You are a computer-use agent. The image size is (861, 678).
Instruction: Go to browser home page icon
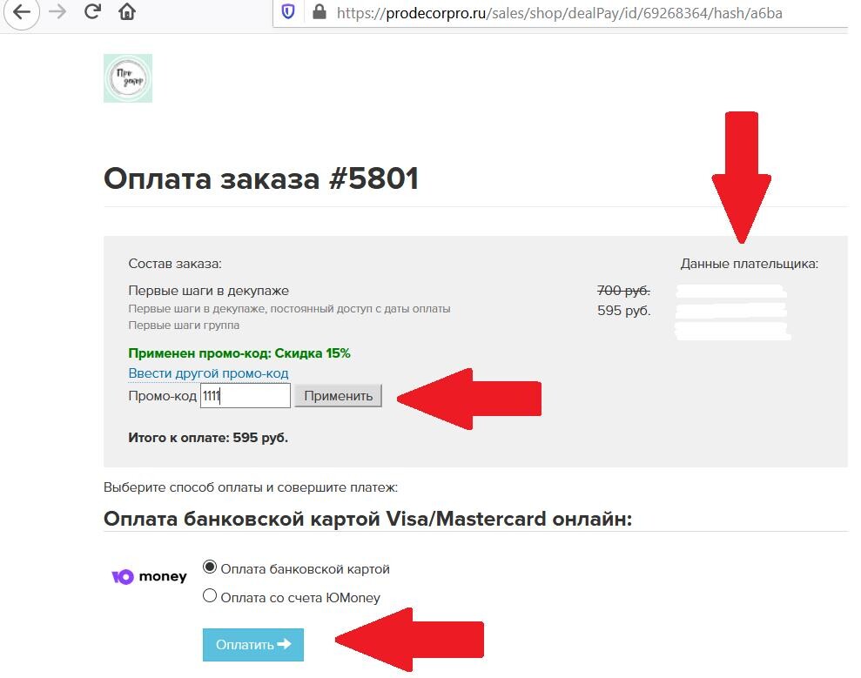coord(127,11)
